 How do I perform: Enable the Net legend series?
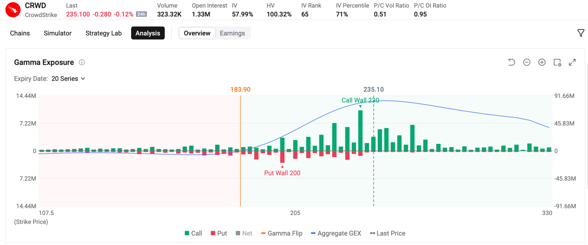pyautogui.click(x=244, y=233)
